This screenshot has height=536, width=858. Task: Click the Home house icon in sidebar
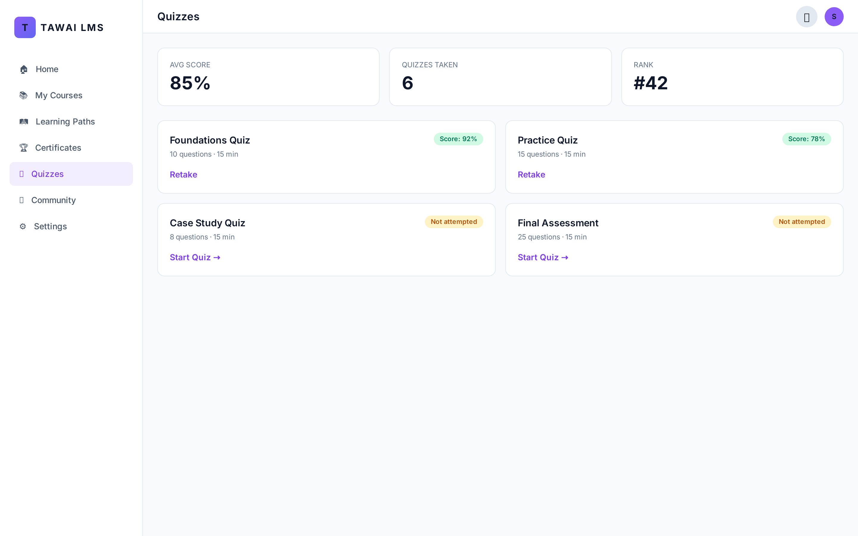click(x=24, y=69)
